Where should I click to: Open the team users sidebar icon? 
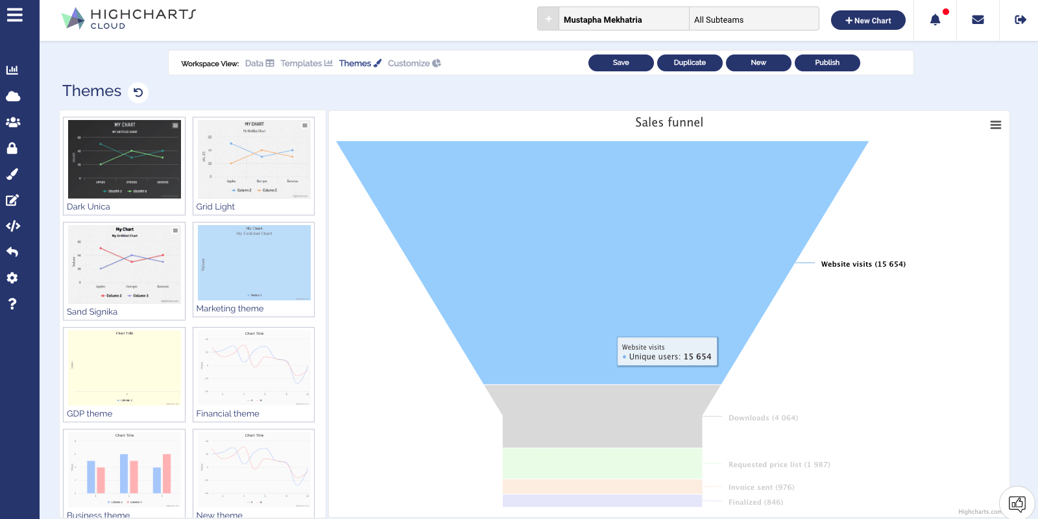pos(12,122)
